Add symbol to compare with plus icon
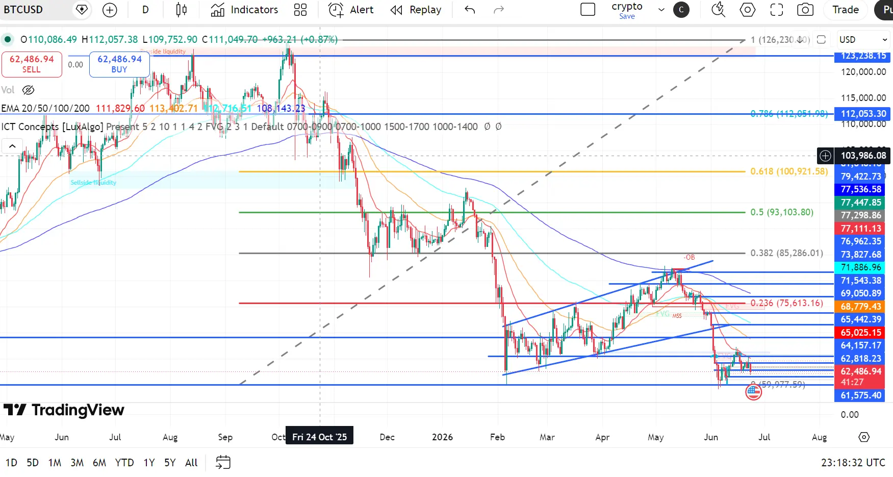This screenshot has width=893, height=477. [110, 10]
